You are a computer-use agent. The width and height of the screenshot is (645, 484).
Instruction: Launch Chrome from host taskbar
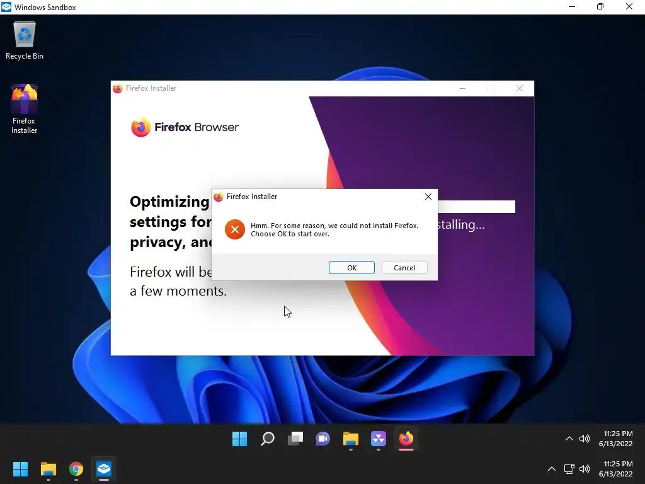[76, 469]
